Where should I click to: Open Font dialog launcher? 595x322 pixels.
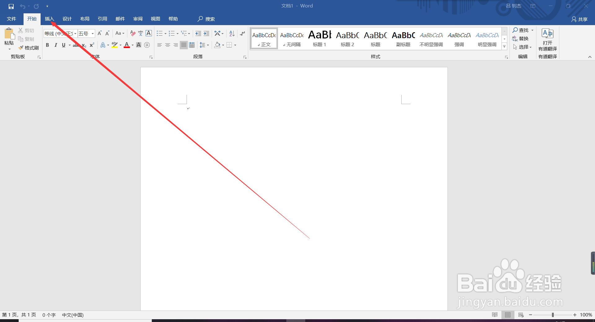[x=151, y=57]
